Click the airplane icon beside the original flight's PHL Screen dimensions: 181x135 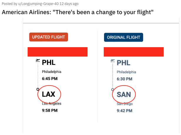click(x=112, y=61)
